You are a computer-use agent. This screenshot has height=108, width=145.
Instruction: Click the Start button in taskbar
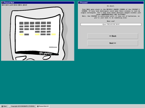(x=4, y=106)
